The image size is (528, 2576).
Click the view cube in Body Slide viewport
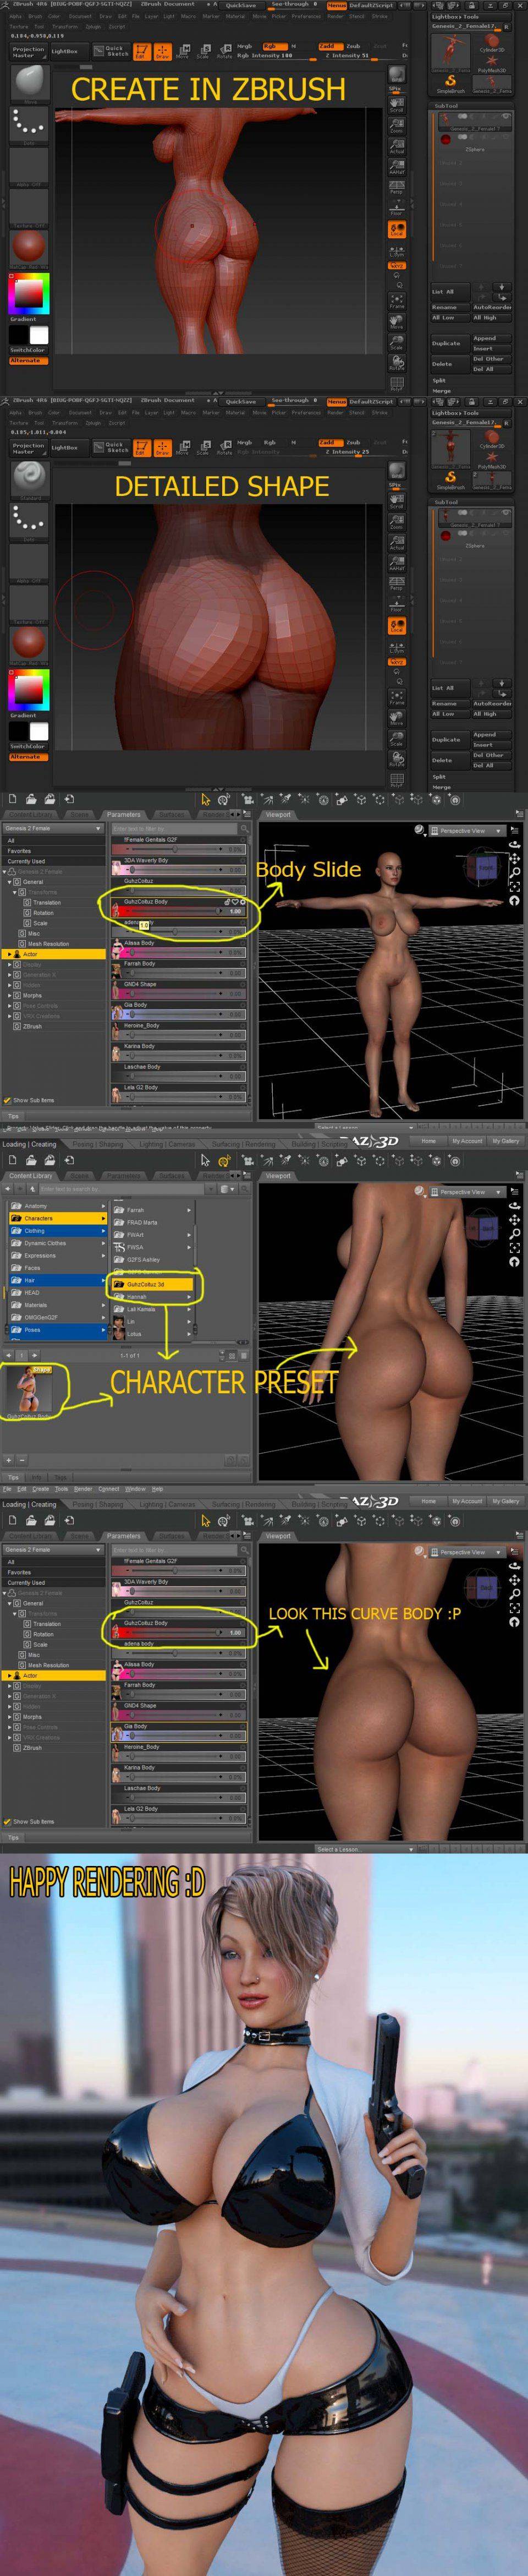487,869
